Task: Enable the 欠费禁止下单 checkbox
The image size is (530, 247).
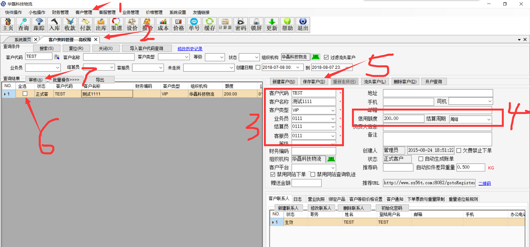Action: point(459,151)
